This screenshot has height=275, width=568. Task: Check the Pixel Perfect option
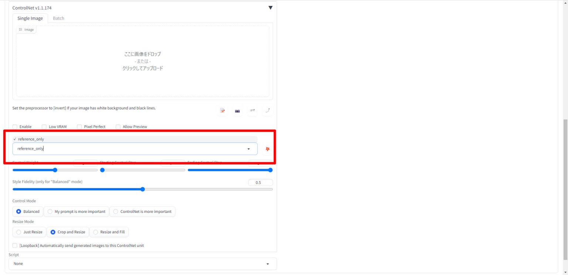(80, 127)
